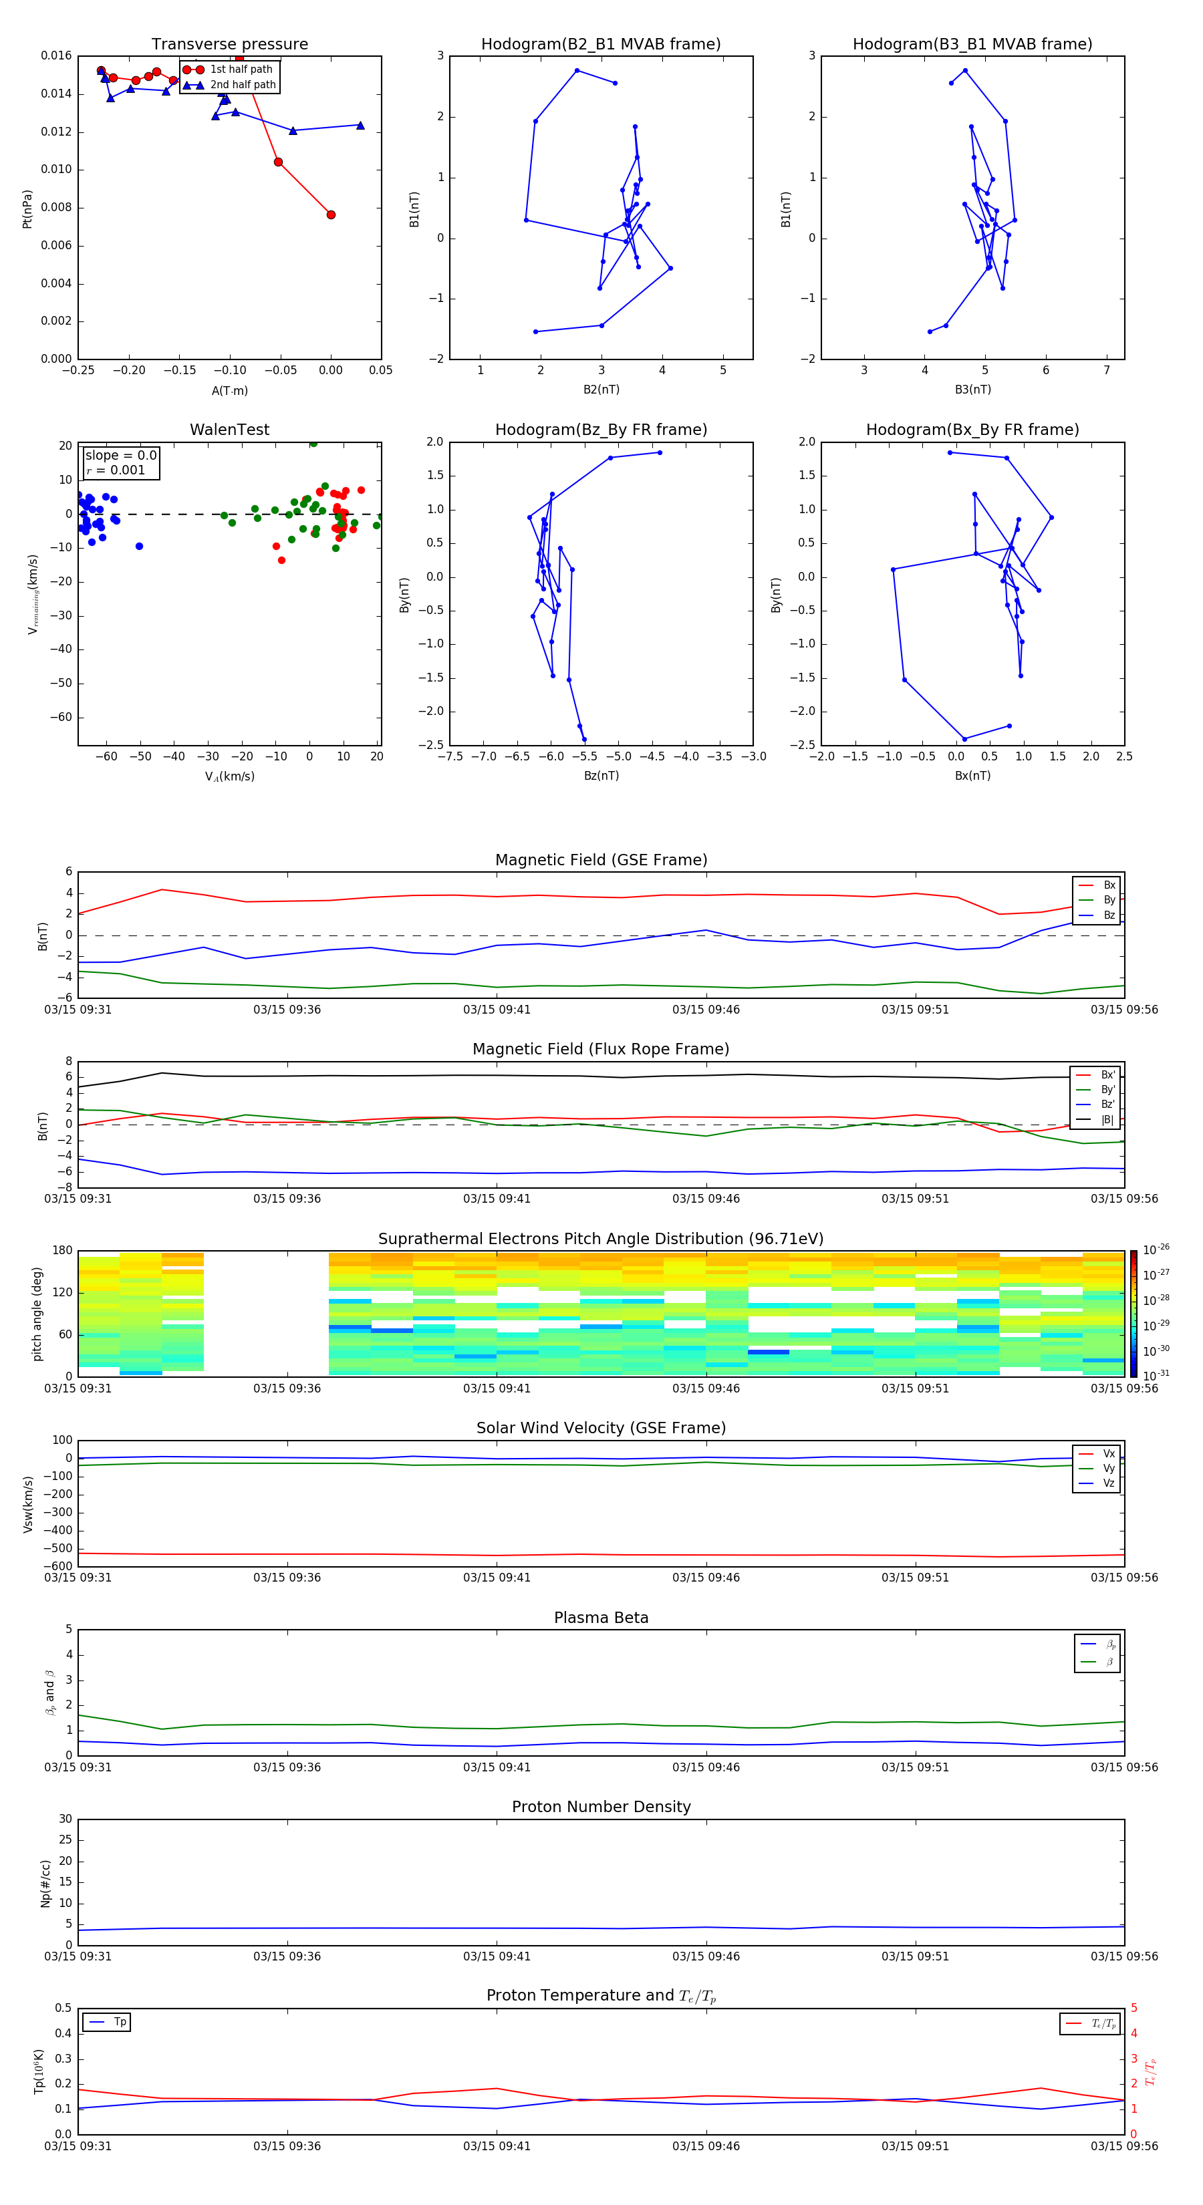The height and width of the screenshot is (2205, 1203).
Task: Click the Bx' legend entry in Flux Rope panel
Action: coord(1096,1075)
